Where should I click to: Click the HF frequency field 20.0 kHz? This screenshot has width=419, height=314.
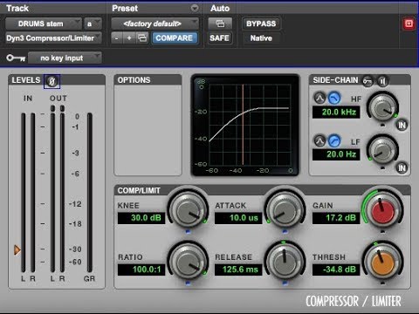(336, 112)
